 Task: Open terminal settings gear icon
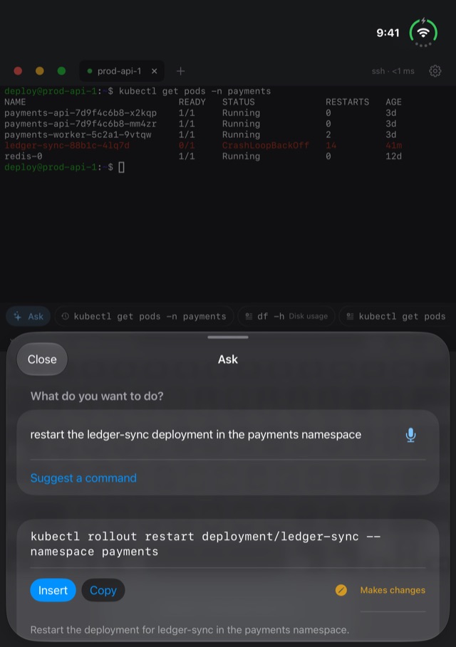[x=435, y=71]
